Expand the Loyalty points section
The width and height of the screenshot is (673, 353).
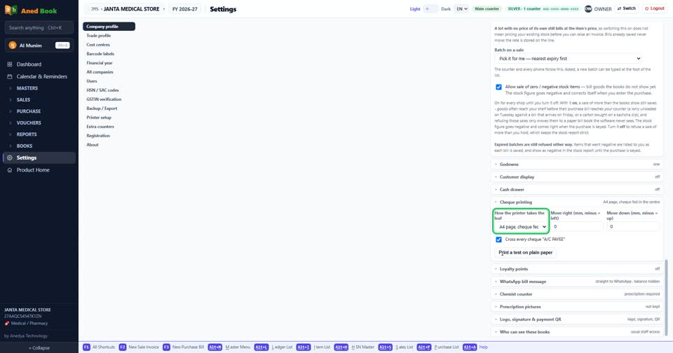click(577, 269)
